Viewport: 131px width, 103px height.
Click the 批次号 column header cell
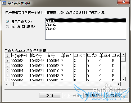pos(38,55)
